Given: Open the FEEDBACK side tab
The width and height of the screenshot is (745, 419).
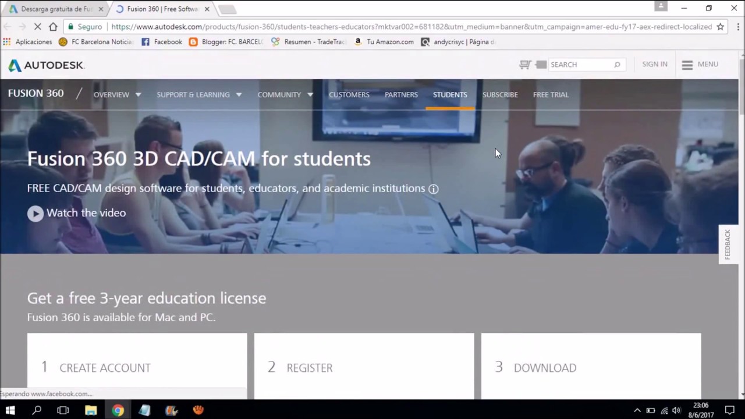Looking at the screenshot, I should 728,244.
